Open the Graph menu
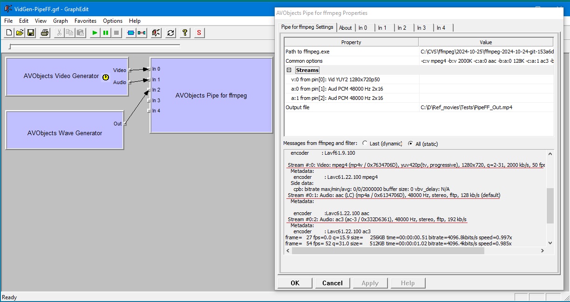570x302 pixels. coord(61,20)
